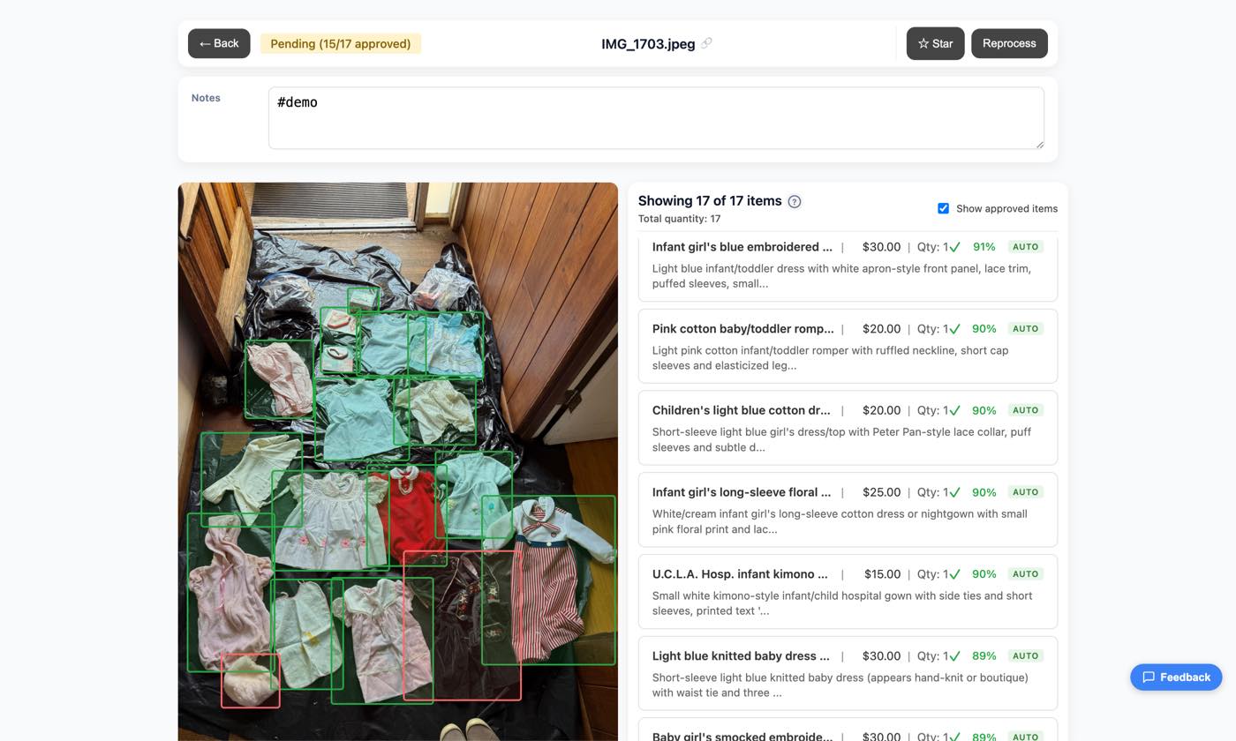The height and width of the screenshot is (741, 1236).
Task: Click checkmark on Light blue knitted dress row
Action: [954, 656]
